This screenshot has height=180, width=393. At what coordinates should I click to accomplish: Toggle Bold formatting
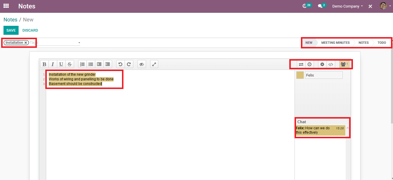(44, 64)
